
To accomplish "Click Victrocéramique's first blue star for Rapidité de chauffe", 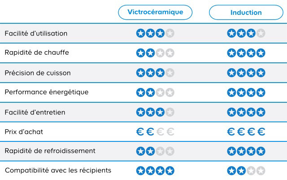I will coord(140,53).
